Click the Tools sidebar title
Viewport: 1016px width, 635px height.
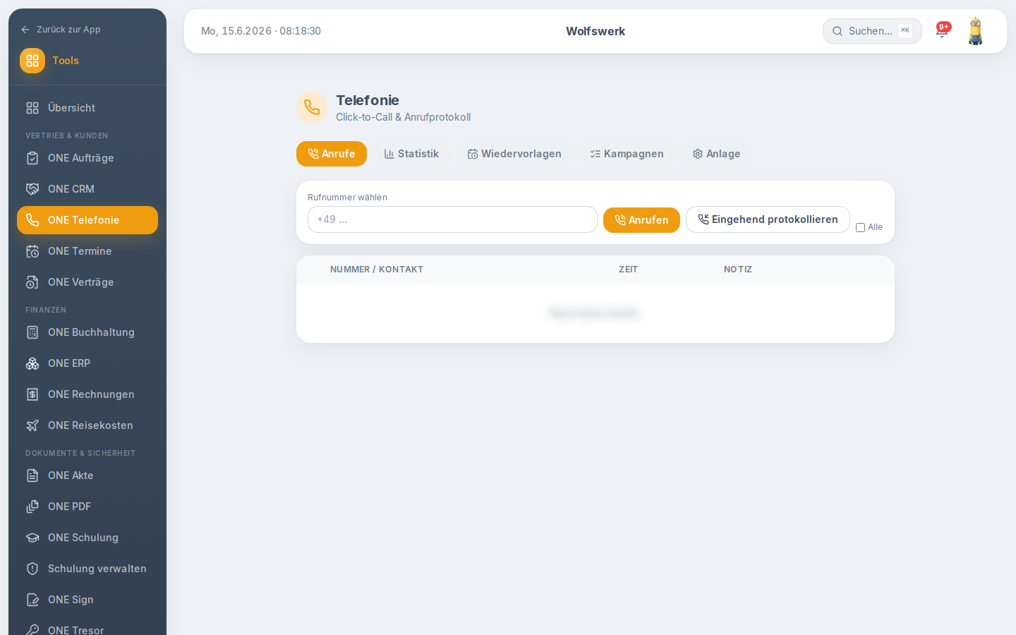click(x=66, y=61)
